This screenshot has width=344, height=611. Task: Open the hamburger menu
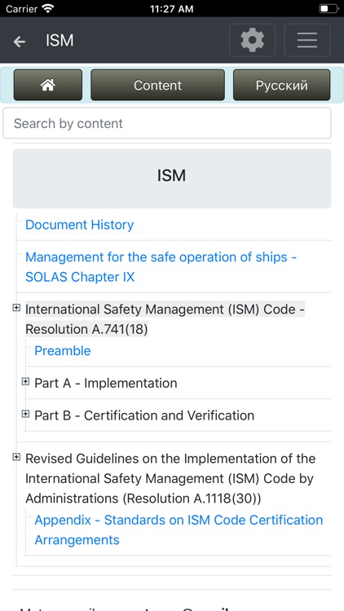click(307, 40)
